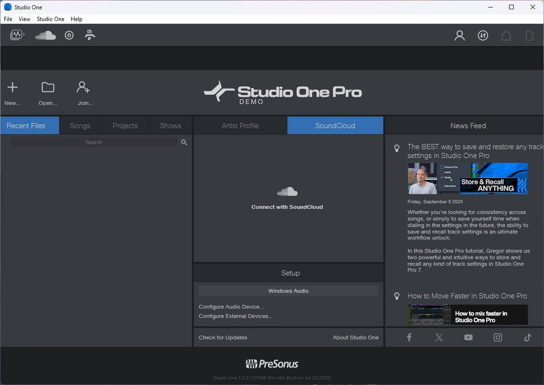Click the lightbulb beside the 'BEST way to save' headline
The image size is (544, 385).
click(397, 148)
